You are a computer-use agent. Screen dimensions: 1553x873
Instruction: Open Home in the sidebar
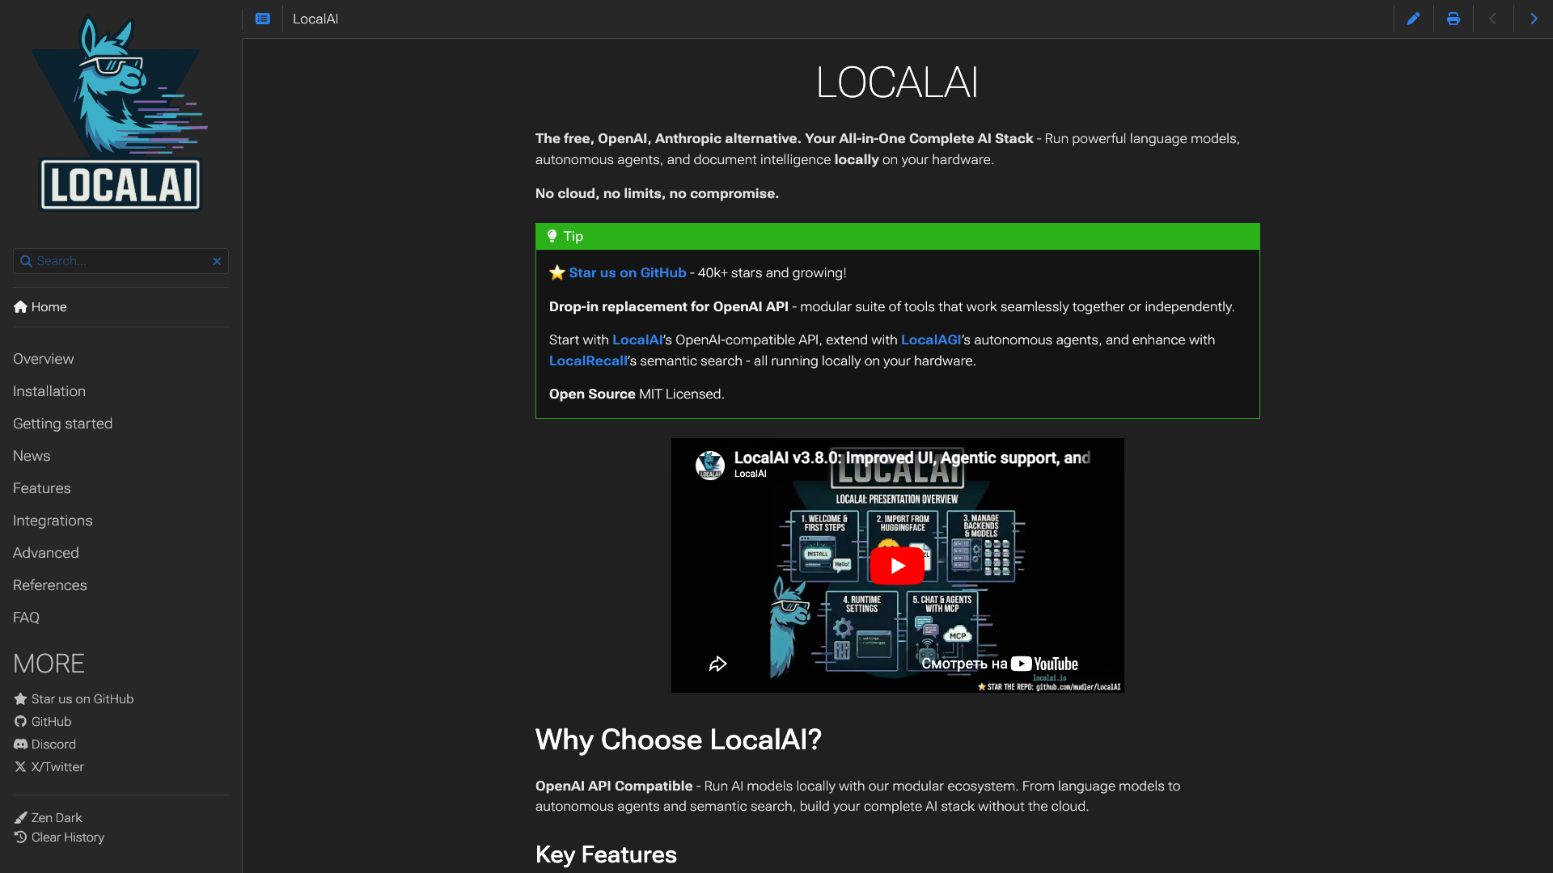click(40, 307)
